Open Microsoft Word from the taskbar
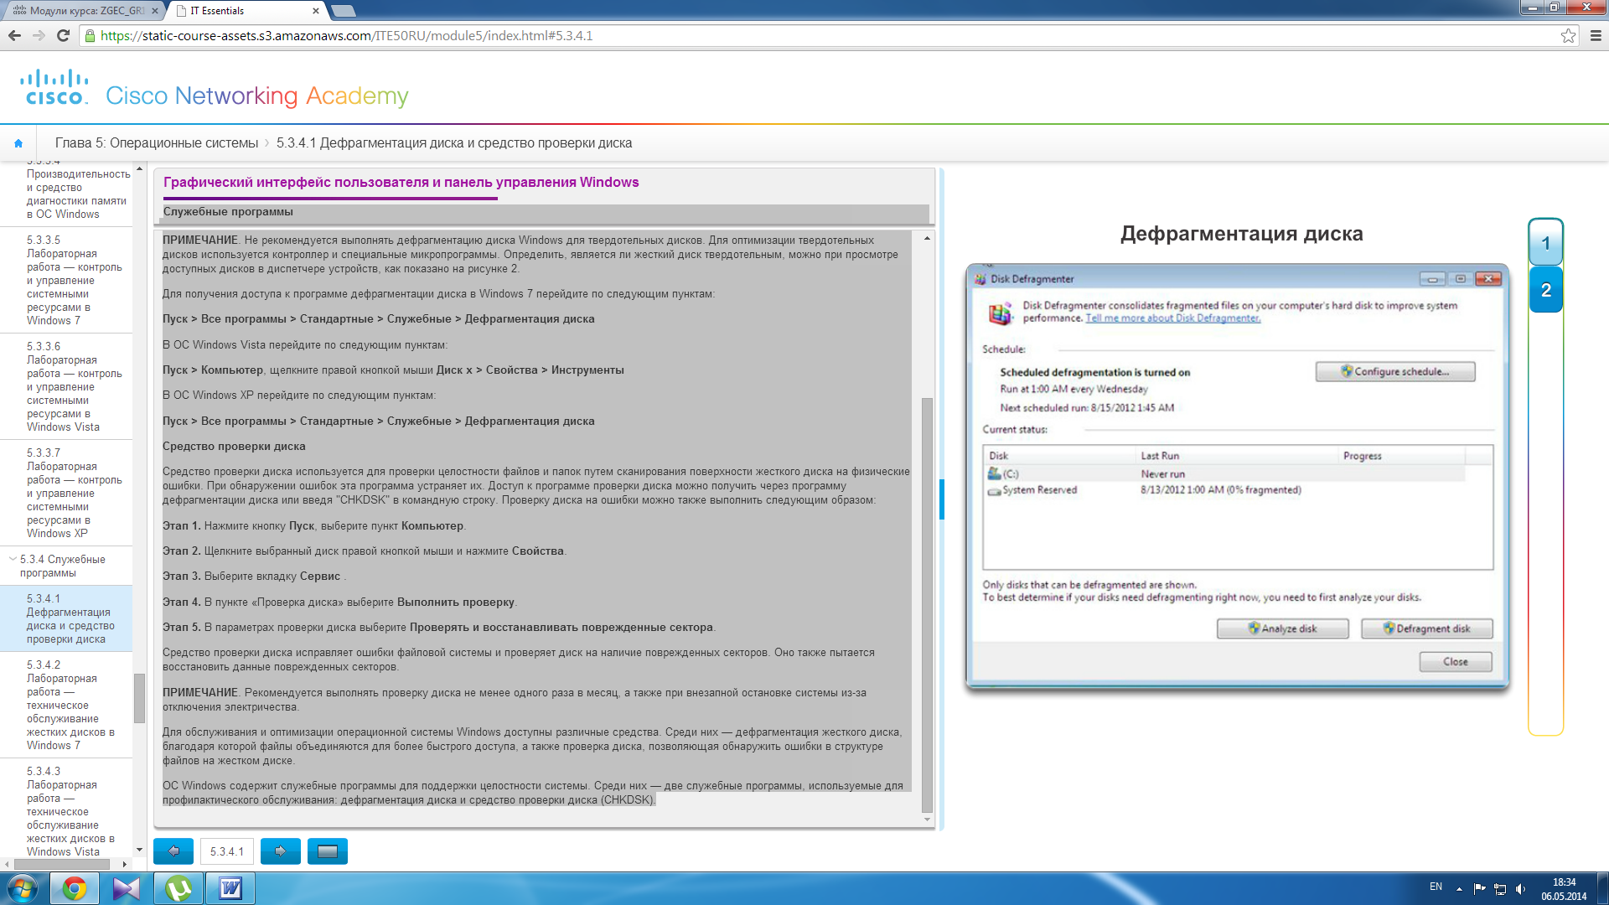Image resolution: width=1609 pixels, height=905 pixels. click(x=230, y=888)
